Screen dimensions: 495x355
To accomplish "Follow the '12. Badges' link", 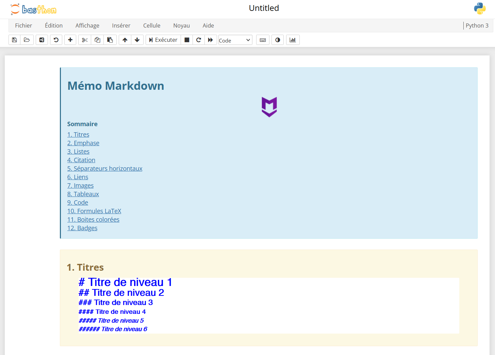I will coord(82,228).
